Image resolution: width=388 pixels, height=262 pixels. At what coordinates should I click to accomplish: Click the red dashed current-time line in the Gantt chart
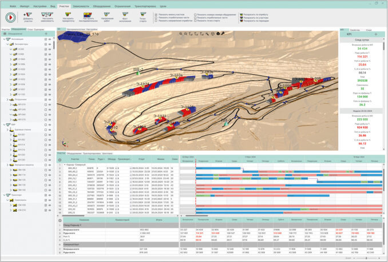[196, 186]
